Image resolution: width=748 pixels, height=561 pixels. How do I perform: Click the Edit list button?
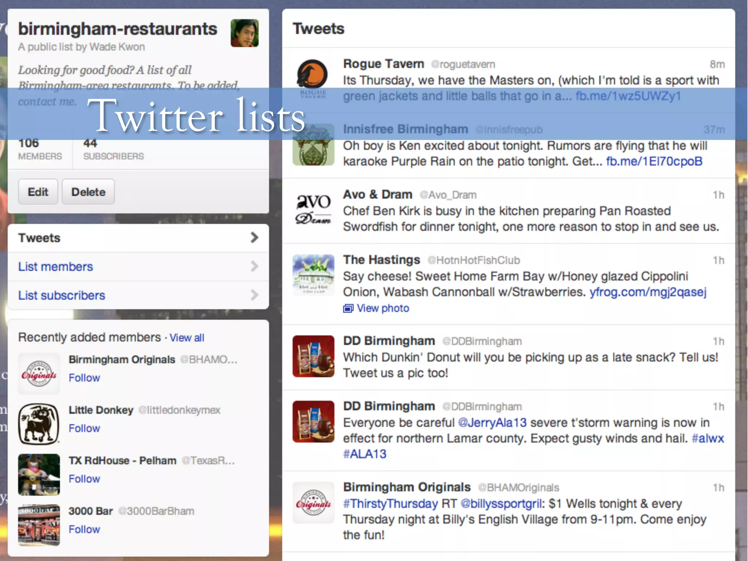click(x=38, y=192)
